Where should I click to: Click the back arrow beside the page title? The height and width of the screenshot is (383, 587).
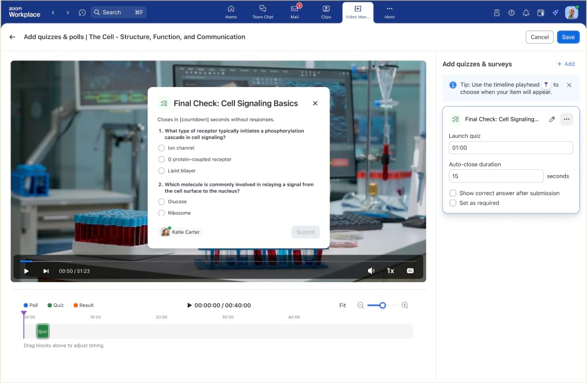point(12,37)
